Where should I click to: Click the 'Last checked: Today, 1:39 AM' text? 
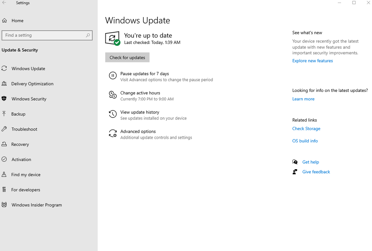(x=152, y=42)
